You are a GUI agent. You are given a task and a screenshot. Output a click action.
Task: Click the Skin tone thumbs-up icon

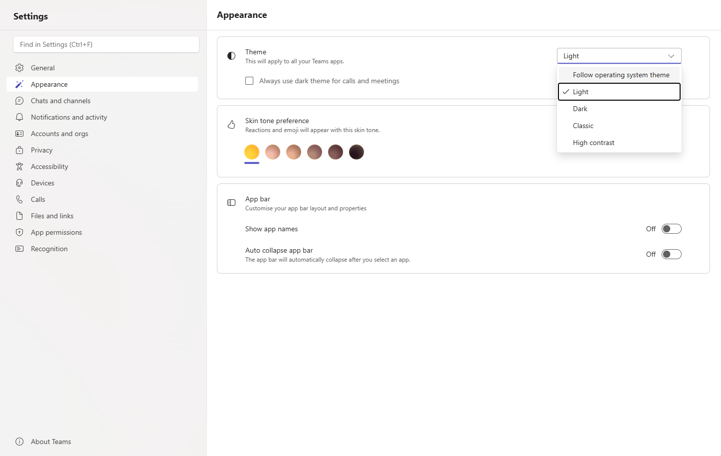[231, 125]
